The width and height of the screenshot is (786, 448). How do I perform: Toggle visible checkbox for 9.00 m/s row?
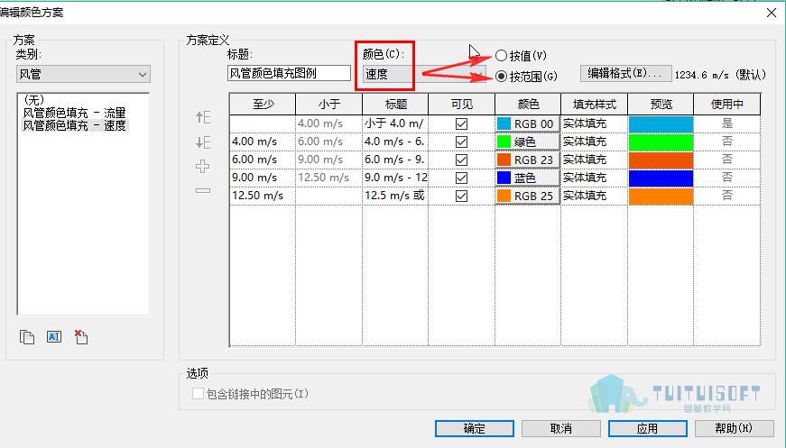(x=462, y=178)
